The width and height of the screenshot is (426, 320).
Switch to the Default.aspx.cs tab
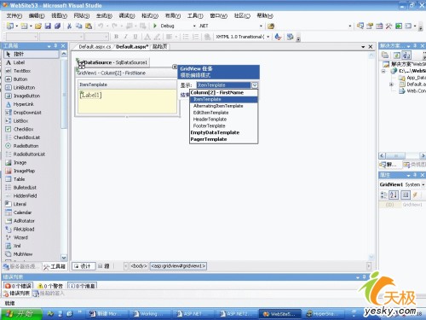tap(95, 47)
